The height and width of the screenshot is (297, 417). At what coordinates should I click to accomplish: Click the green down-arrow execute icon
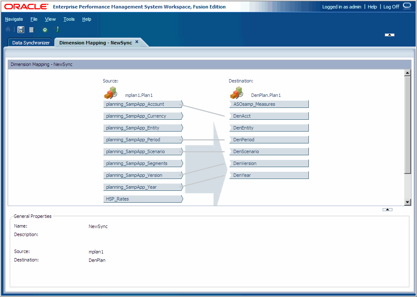point(57,29)
